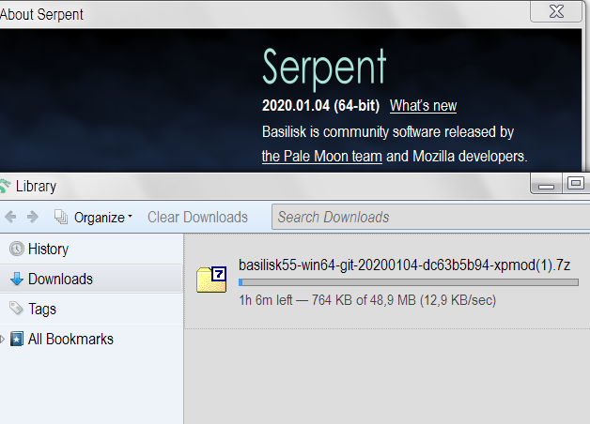590x424 pixels.
Task: Click the Forward arrow in Library toolbar
Action: click(x=33, y=217)
